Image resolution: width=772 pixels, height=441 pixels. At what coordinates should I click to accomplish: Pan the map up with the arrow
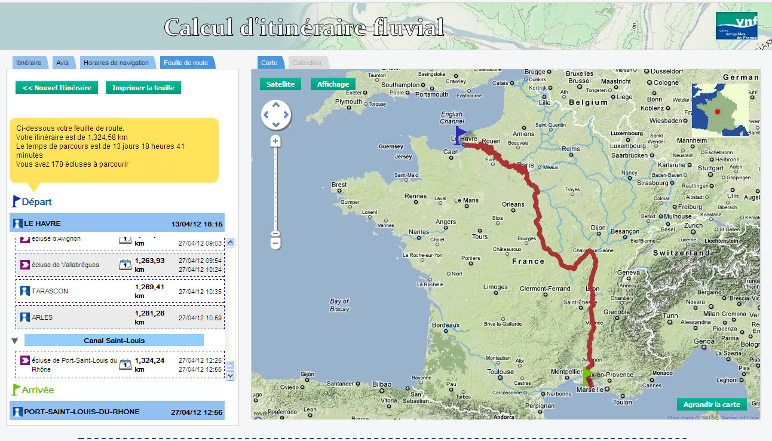click(x=275, y=105)
